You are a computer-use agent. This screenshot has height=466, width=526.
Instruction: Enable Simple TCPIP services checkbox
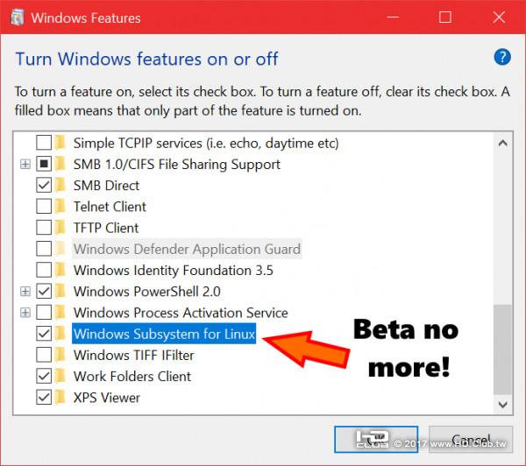point(44,143)
